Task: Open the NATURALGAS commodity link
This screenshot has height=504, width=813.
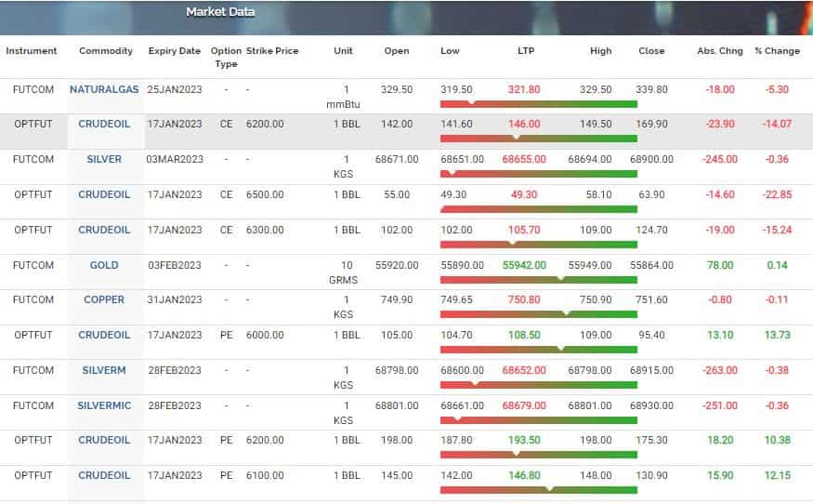Action: (x=104, y=89)
